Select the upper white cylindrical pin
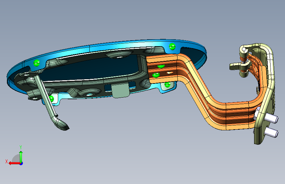Screen dimensions: 285x184 coord(271,119)
